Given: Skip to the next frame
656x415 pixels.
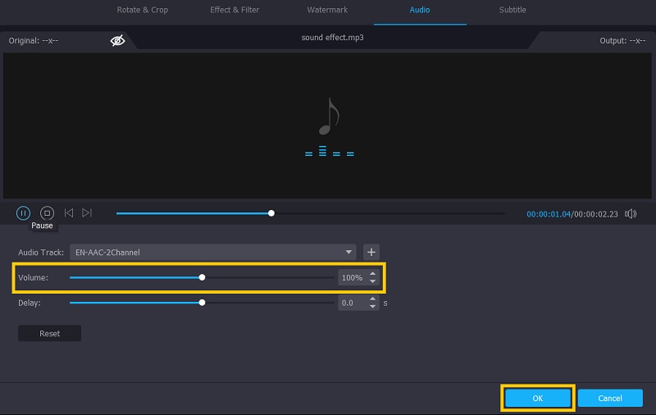Looking at the screenshot, I should [87, 213].
